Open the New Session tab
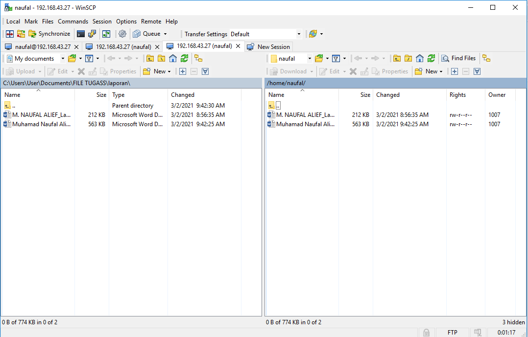 pos(268,47)
